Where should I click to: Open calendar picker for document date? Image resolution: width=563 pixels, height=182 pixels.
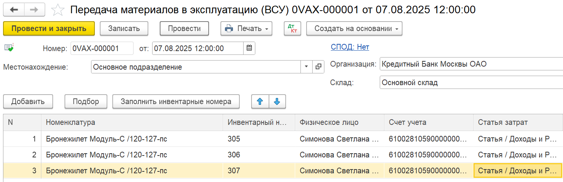(249, 48)
